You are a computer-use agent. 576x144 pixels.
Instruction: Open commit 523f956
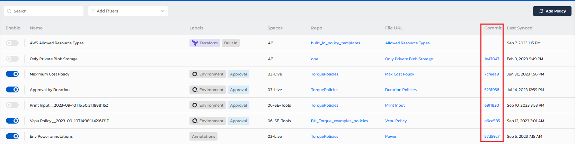click(x=492, y=90)
